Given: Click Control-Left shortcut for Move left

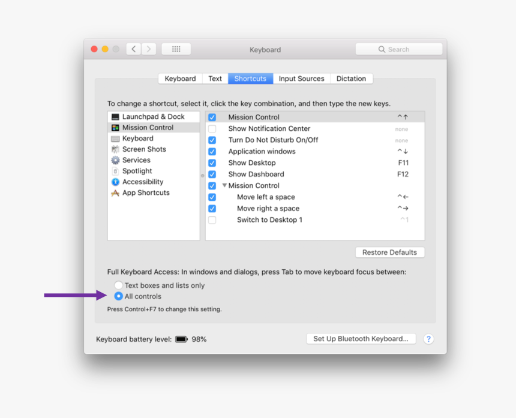Looking at the screenshot, I should click(403, 197).
